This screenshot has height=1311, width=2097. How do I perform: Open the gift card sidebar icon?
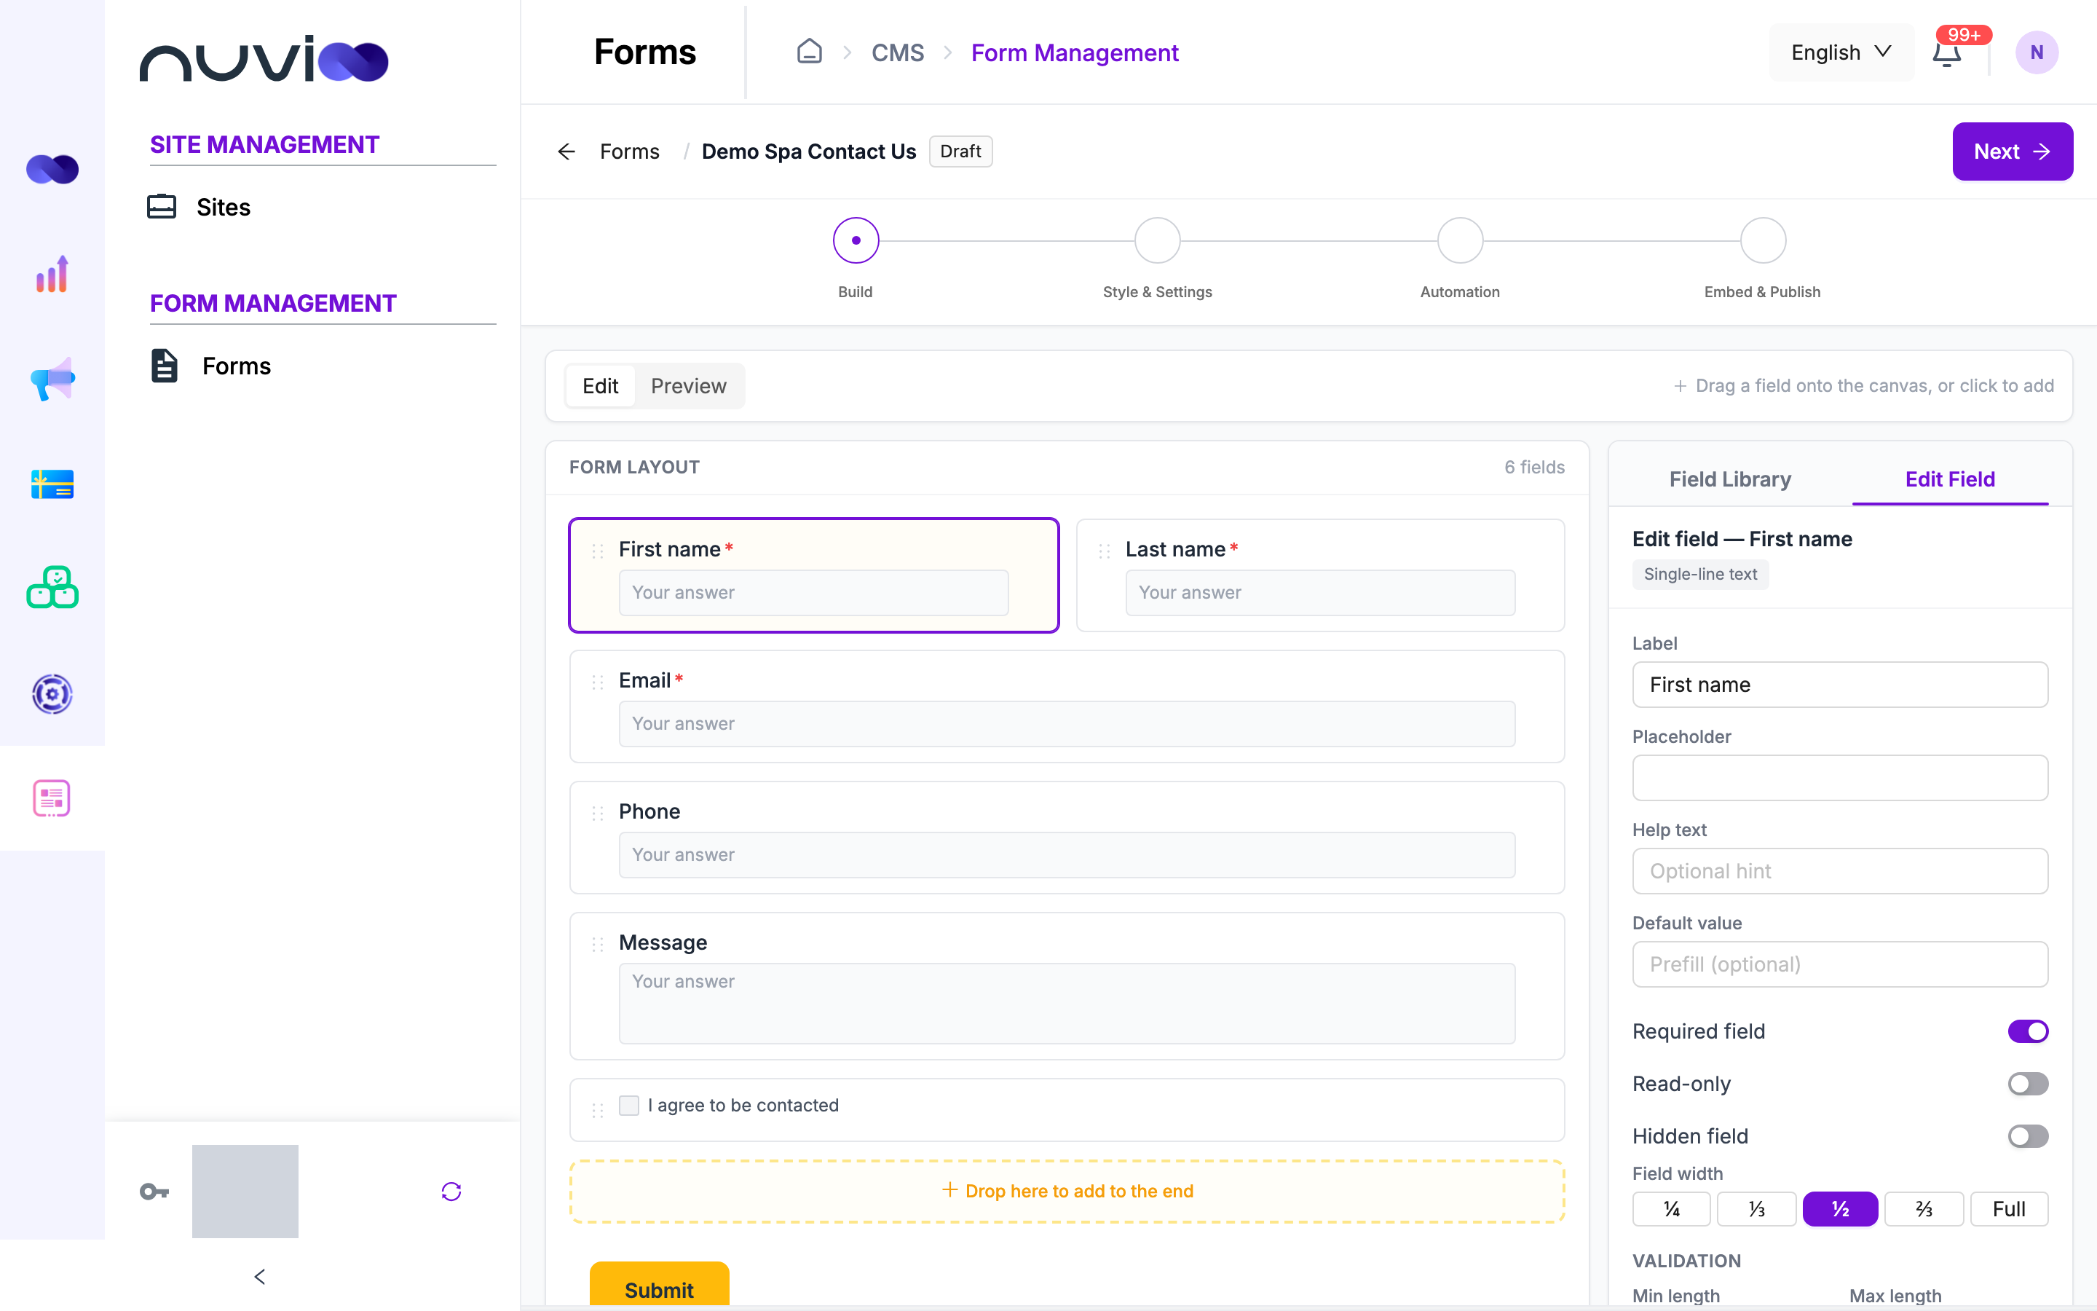tap(52, 484)
